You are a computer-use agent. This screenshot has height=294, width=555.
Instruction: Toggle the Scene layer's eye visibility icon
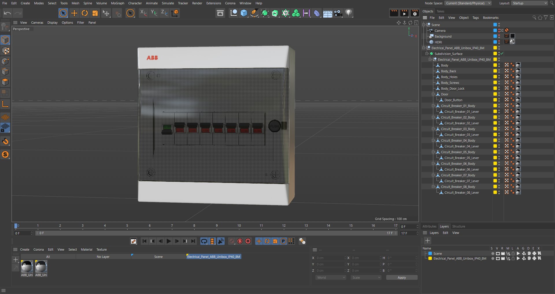tap(498, 254)
